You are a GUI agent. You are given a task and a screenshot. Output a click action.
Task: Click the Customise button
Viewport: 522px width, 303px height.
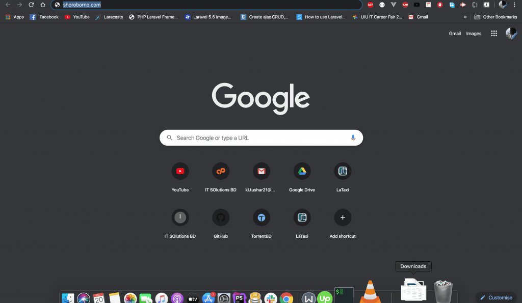[495, 297]
